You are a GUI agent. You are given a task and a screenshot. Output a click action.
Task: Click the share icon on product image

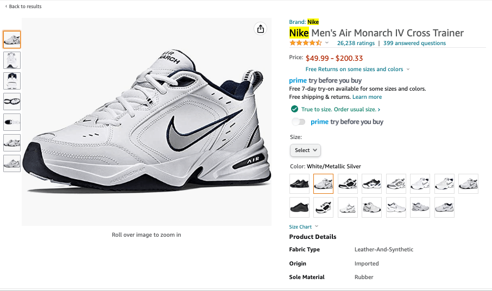point(261,29)
